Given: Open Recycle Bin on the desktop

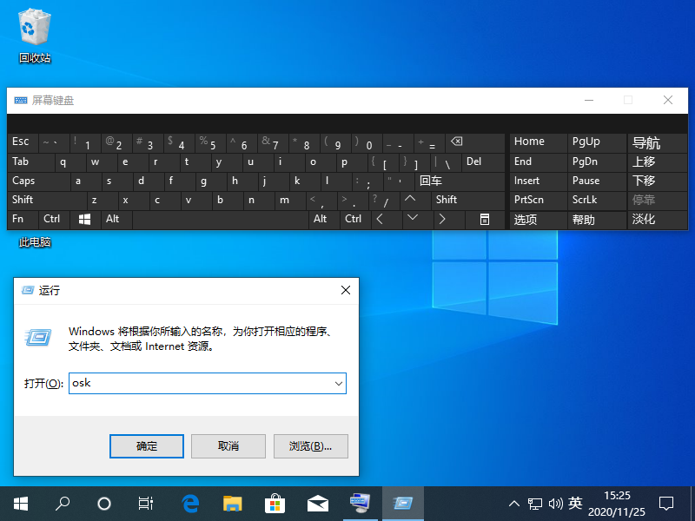Looking at the screenshot, I should point(35,30).
